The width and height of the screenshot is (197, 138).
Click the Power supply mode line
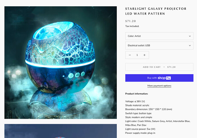click(x=140, y=133)
